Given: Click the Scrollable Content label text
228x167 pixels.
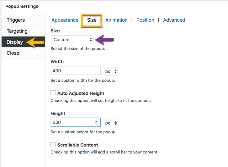Looking at the screenshot, I should coord(78,145).
